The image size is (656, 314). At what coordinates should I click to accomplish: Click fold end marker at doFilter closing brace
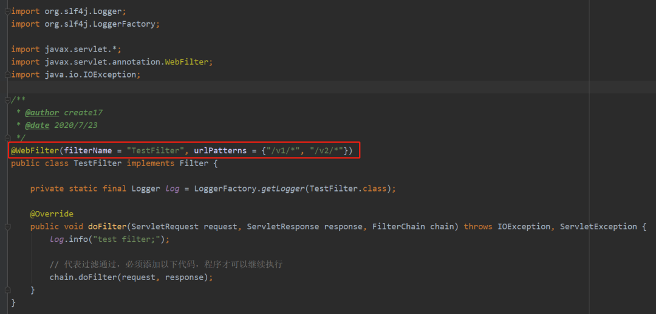coord(7,290)
